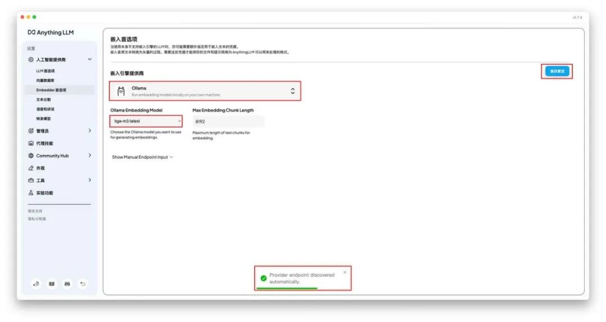Click the 设置 sidebar header text
This screenshot has width=606, height=322.
pos(31,48)
